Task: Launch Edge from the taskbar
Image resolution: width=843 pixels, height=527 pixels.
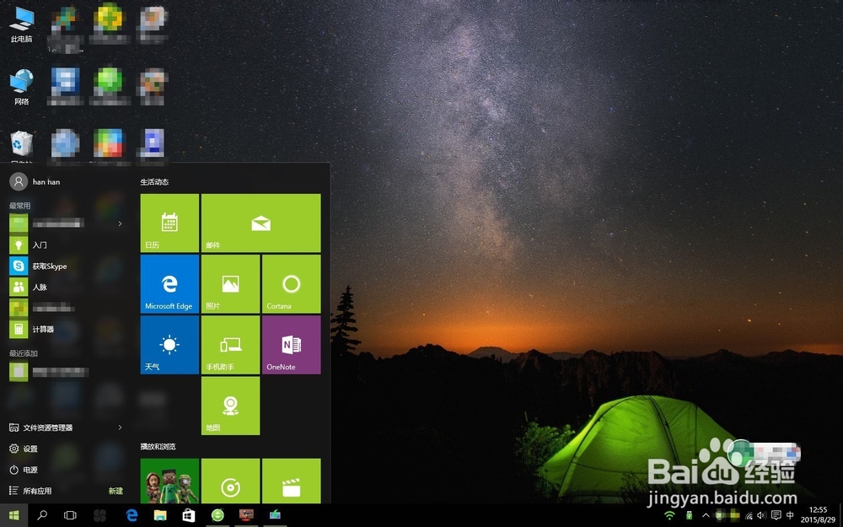Action: 132,515
